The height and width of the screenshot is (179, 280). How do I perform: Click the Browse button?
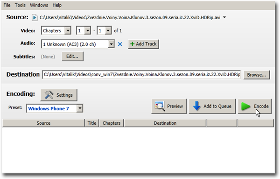(257, 75)
